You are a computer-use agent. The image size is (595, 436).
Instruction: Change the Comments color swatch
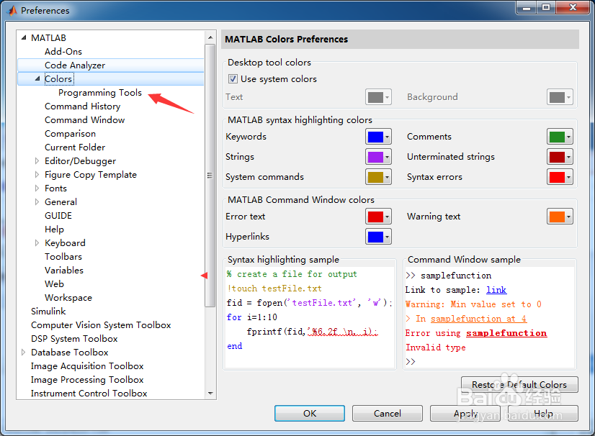560,137
